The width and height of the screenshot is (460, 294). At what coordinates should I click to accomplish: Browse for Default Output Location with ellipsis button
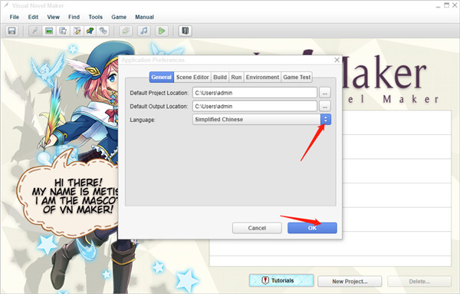point(325,107)
